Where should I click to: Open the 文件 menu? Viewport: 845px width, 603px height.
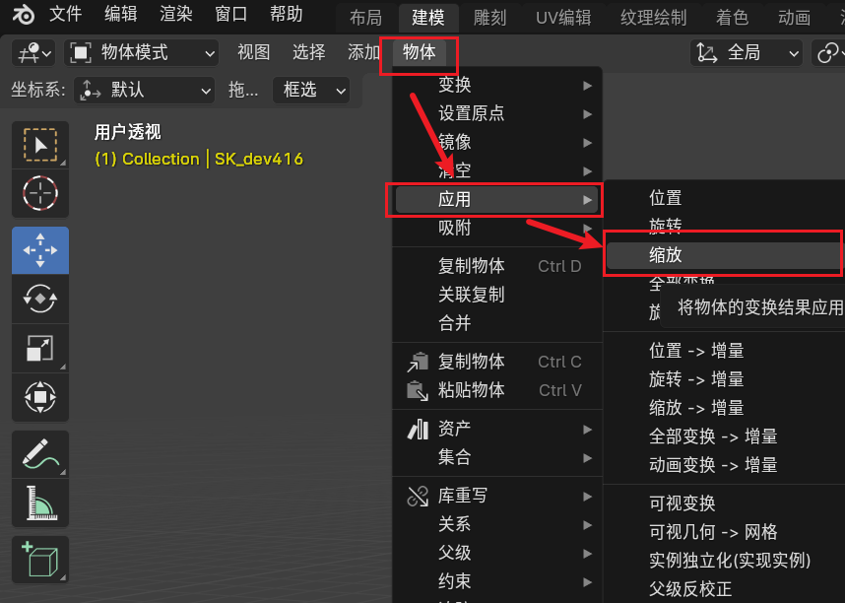click(x=65, y=15)
